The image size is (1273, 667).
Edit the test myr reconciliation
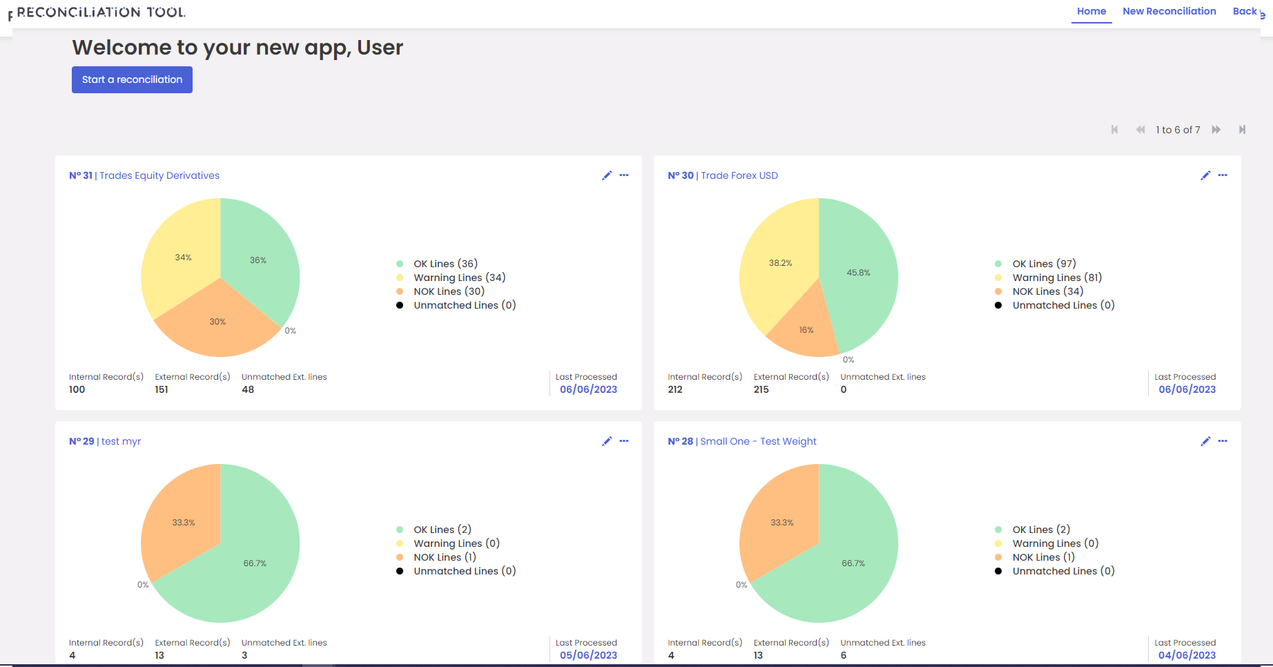tap(607, 441)
